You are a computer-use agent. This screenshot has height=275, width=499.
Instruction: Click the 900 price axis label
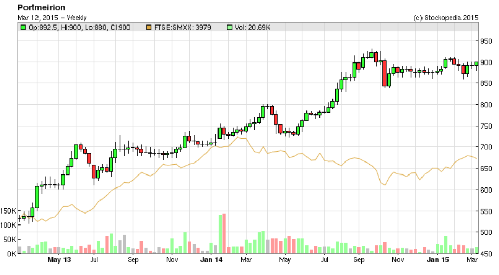[486, 63]
